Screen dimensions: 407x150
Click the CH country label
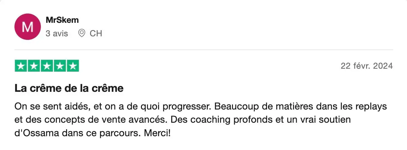click(96, 33)
